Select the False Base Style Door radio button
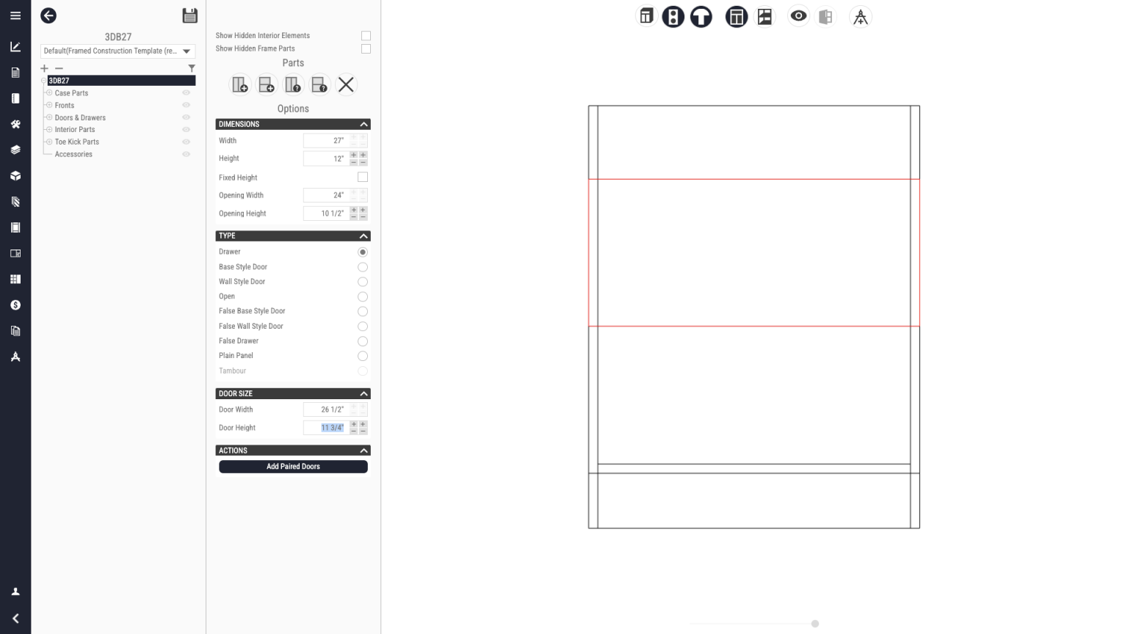Screen dimensions: 1128x634 tap(363, 311)
